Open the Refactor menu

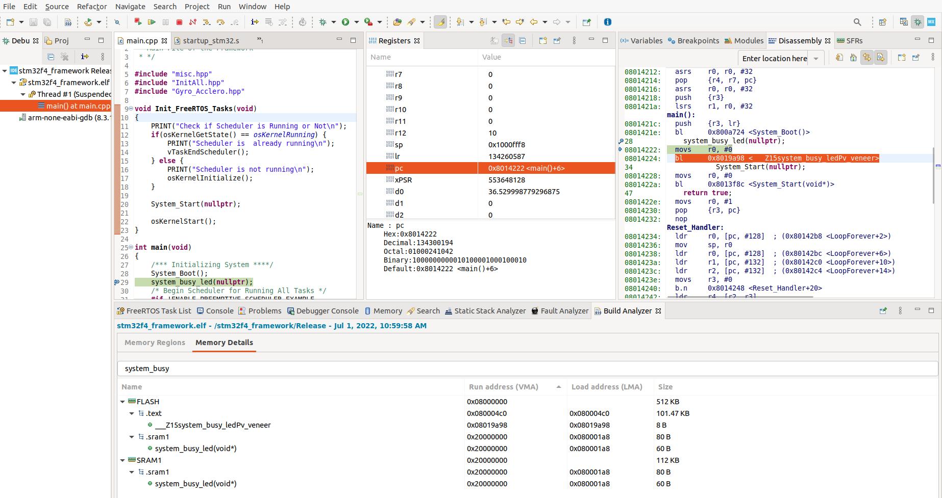pyautogui.click(x=92, y=7)
